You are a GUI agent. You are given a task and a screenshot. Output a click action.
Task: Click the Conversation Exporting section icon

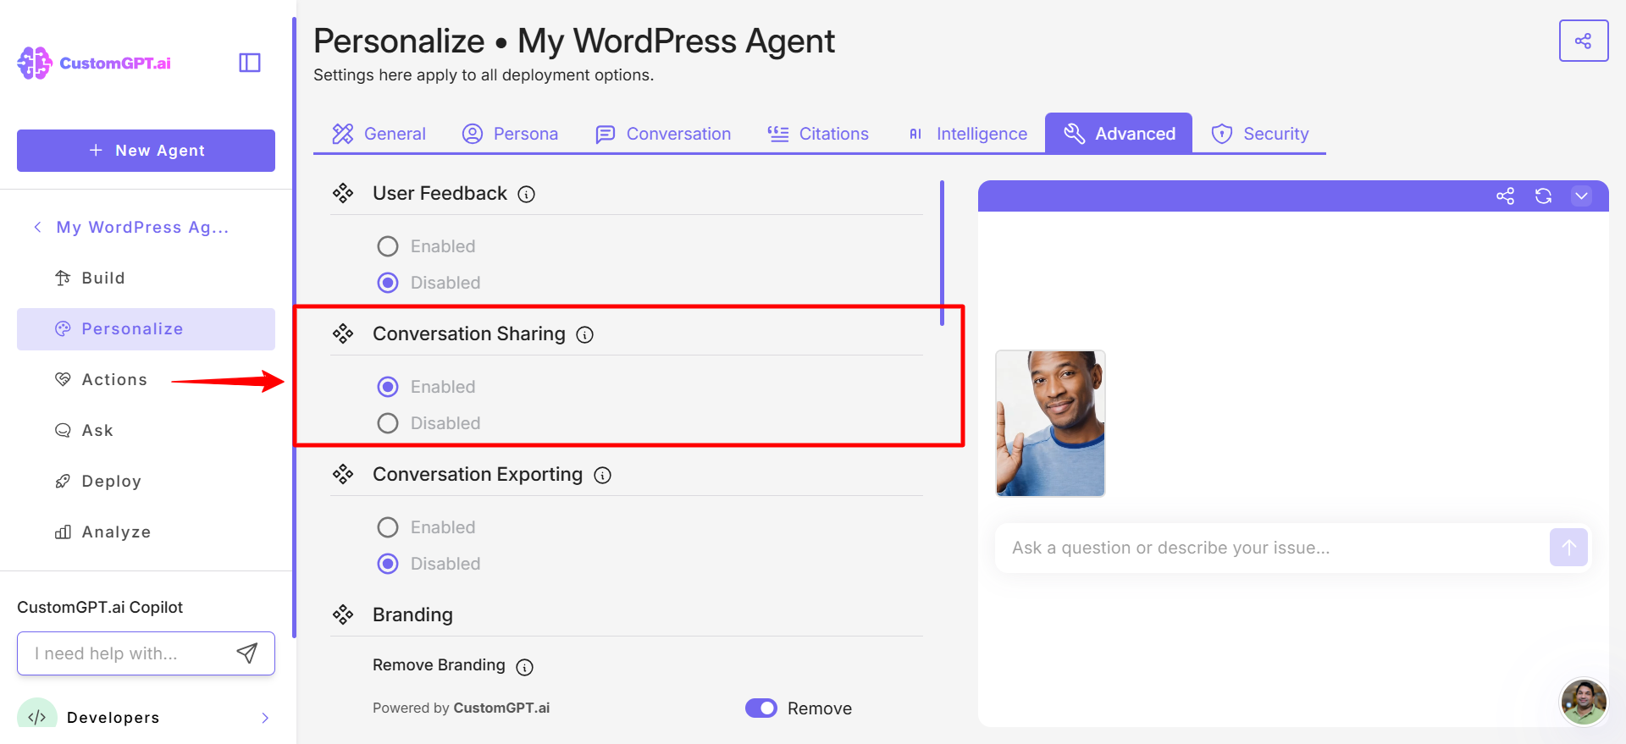pos(343,475)
